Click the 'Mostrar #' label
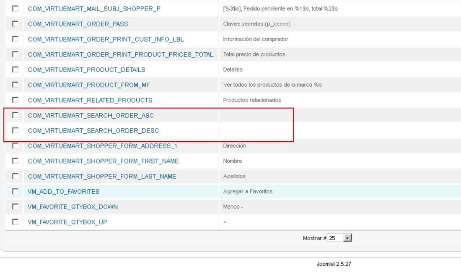 314,238
